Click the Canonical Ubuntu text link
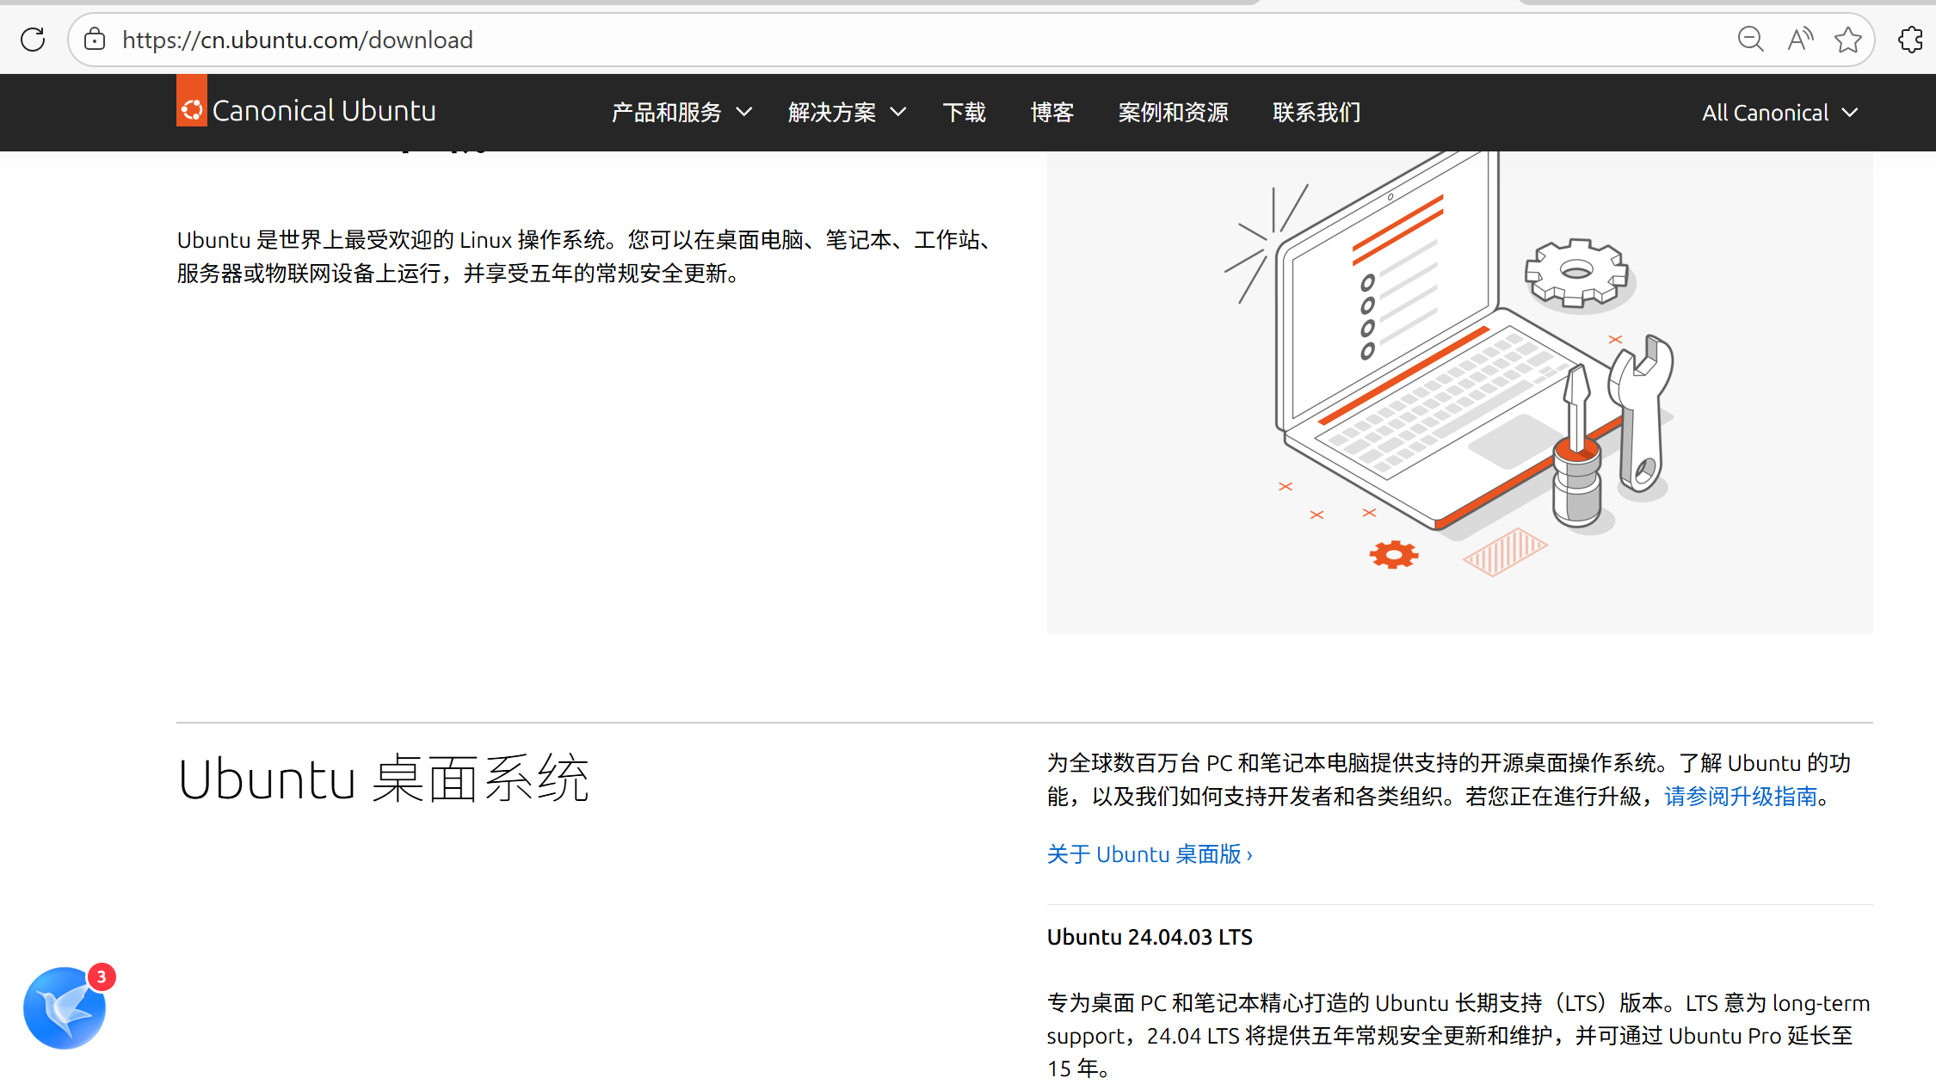Image resolution: width=1936 pixels, height=1084 pixels. pyautogui.click(x=325, y=110)
